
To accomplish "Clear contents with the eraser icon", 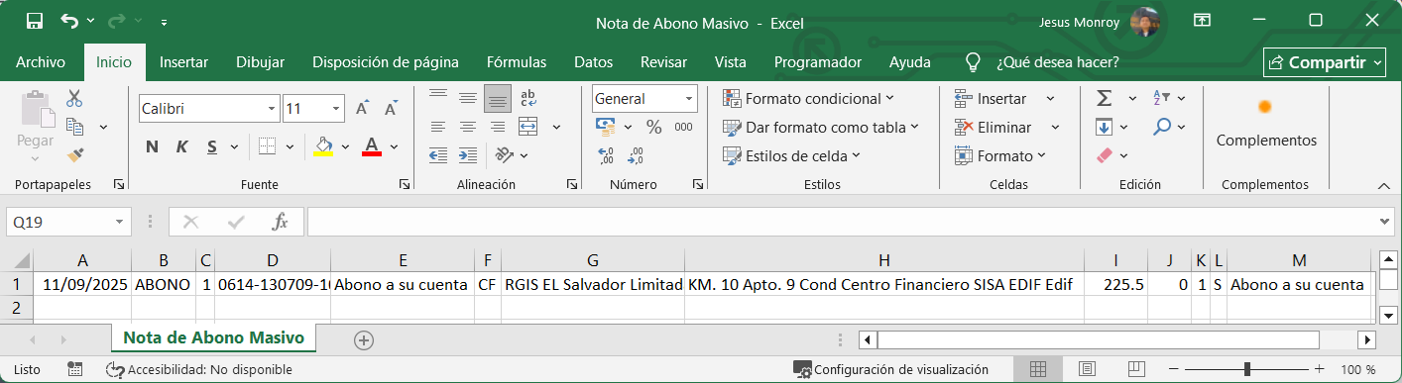I will [1104, 155].
